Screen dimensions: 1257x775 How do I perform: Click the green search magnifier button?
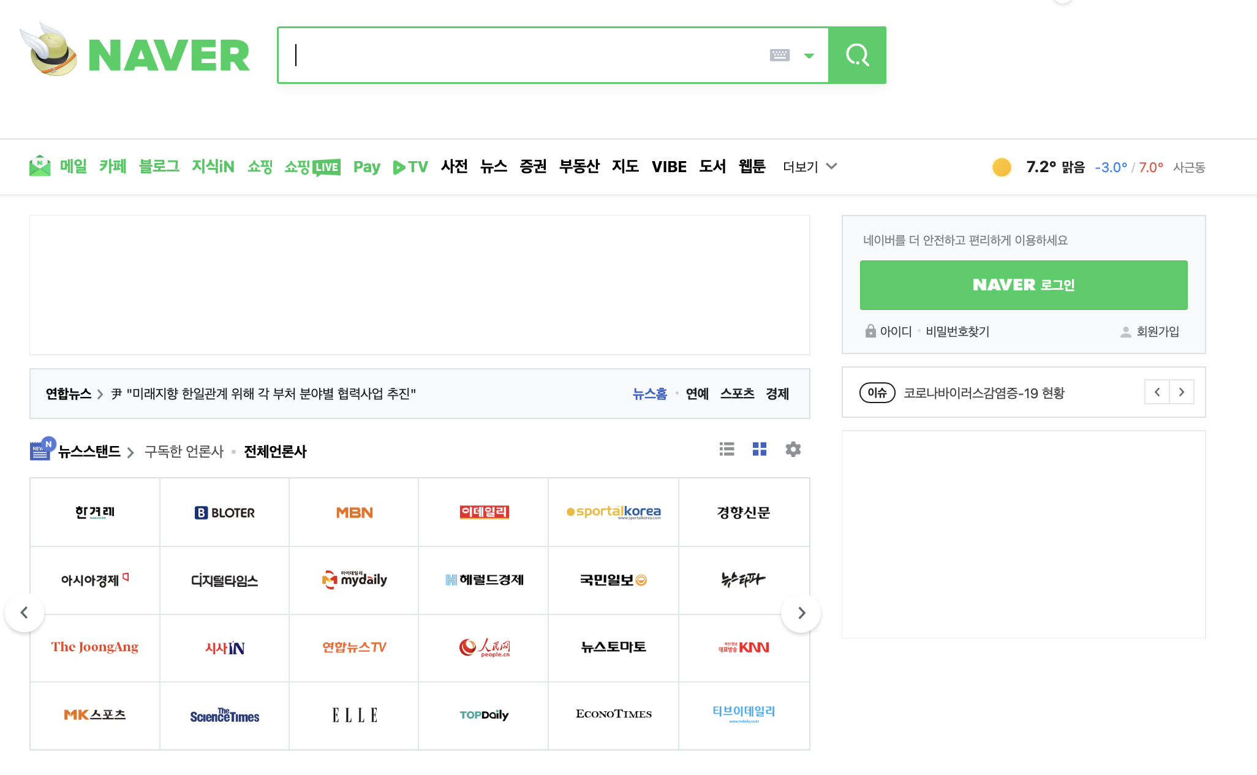coord(857,55)
